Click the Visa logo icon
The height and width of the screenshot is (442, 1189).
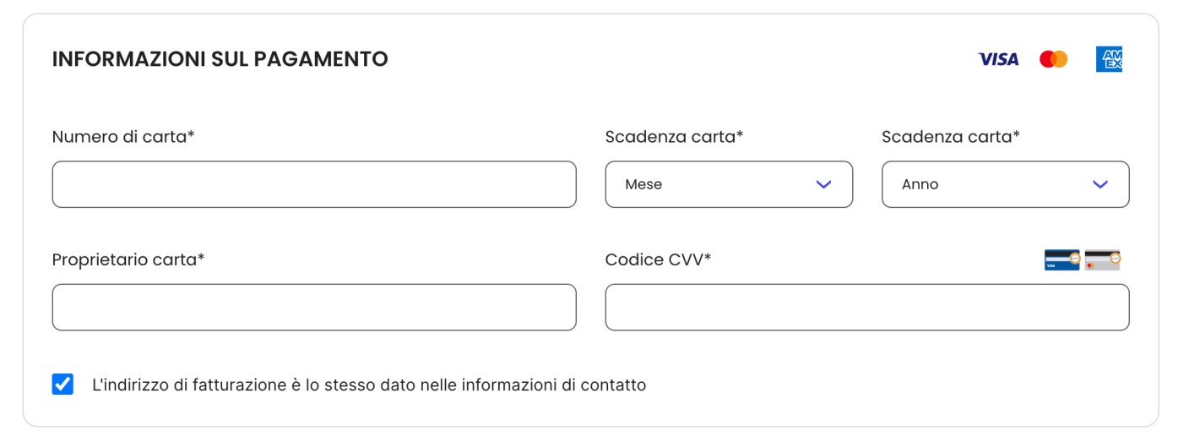click(x=998, y=59)
